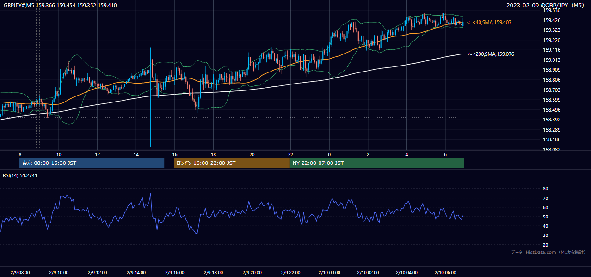Click bottom date label 2/9 12:00

click(98, 273)
